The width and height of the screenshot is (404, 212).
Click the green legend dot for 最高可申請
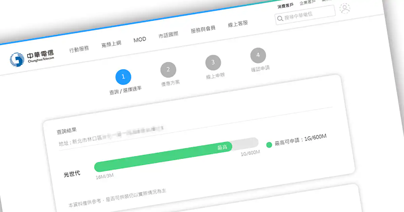pos(269,145)
